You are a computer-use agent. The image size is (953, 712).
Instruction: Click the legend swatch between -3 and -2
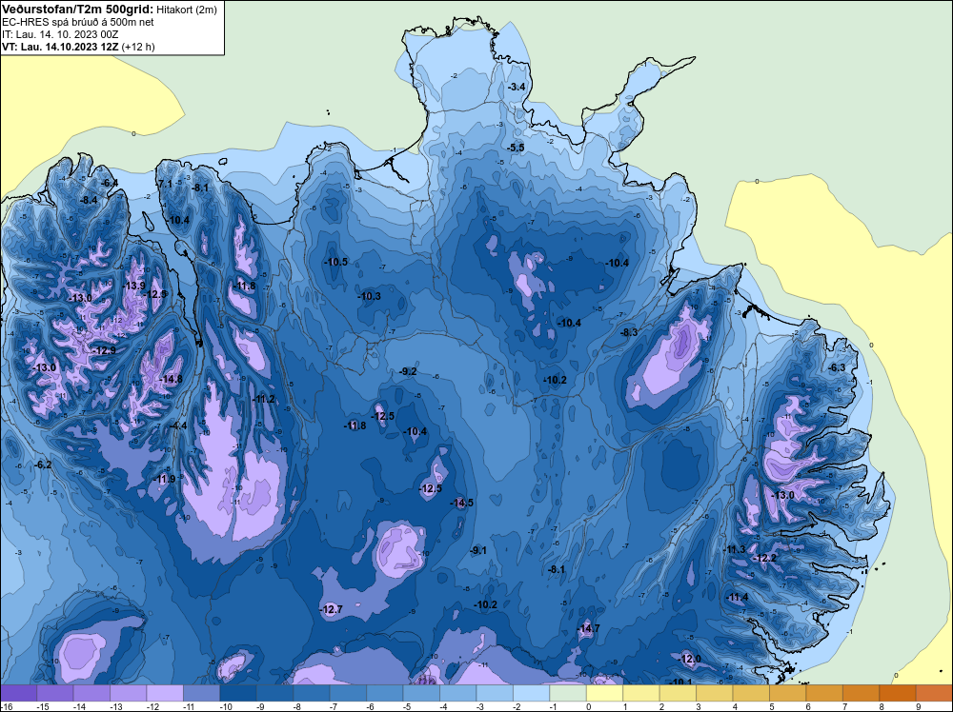[x=495, y=693]
